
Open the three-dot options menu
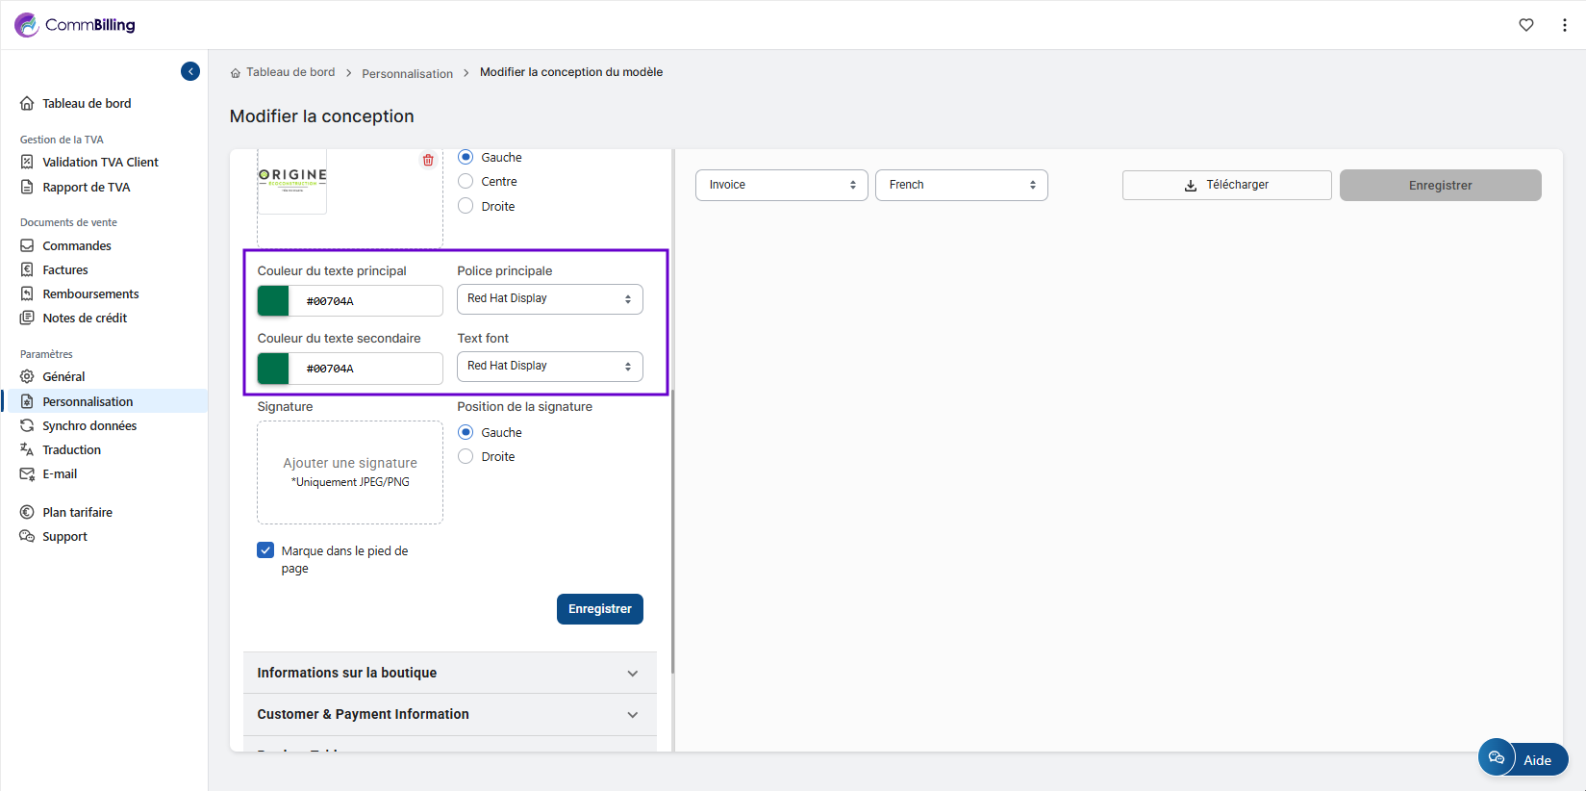coord(1564,25)
